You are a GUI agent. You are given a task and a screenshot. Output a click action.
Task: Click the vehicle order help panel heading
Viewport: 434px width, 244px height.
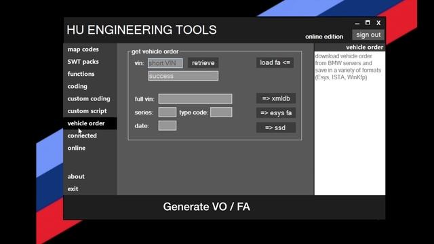365,47
